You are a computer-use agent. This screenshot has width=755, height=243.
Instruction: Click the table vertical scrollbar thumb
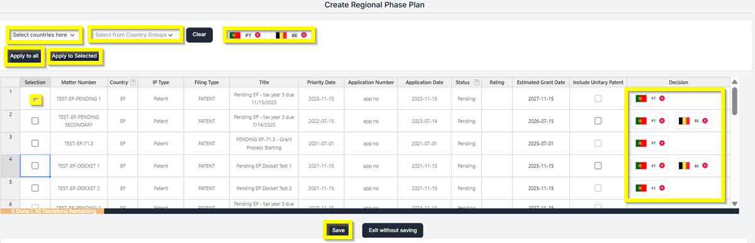click(734, 102)
